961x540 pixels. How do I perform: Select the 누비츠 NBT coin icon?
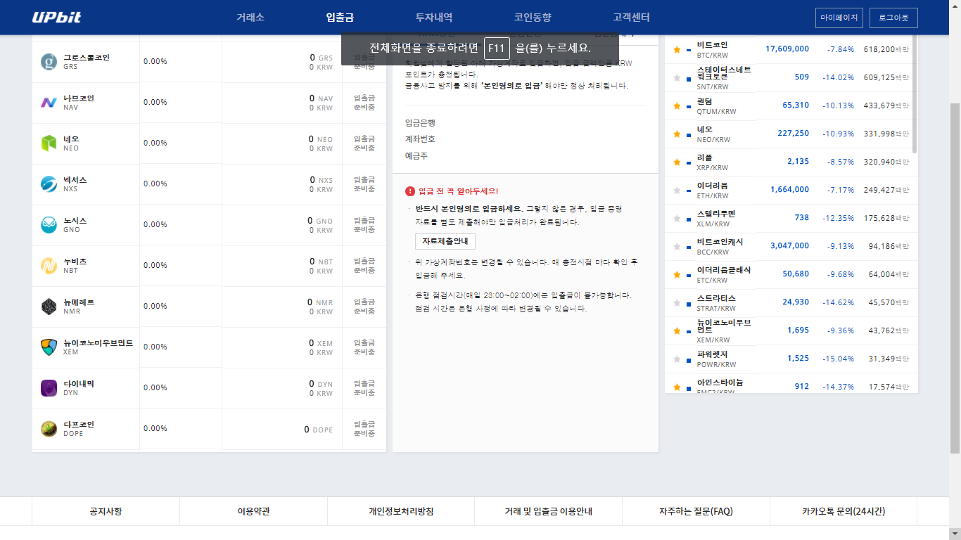pyautogui.click(x=49, y=266)
